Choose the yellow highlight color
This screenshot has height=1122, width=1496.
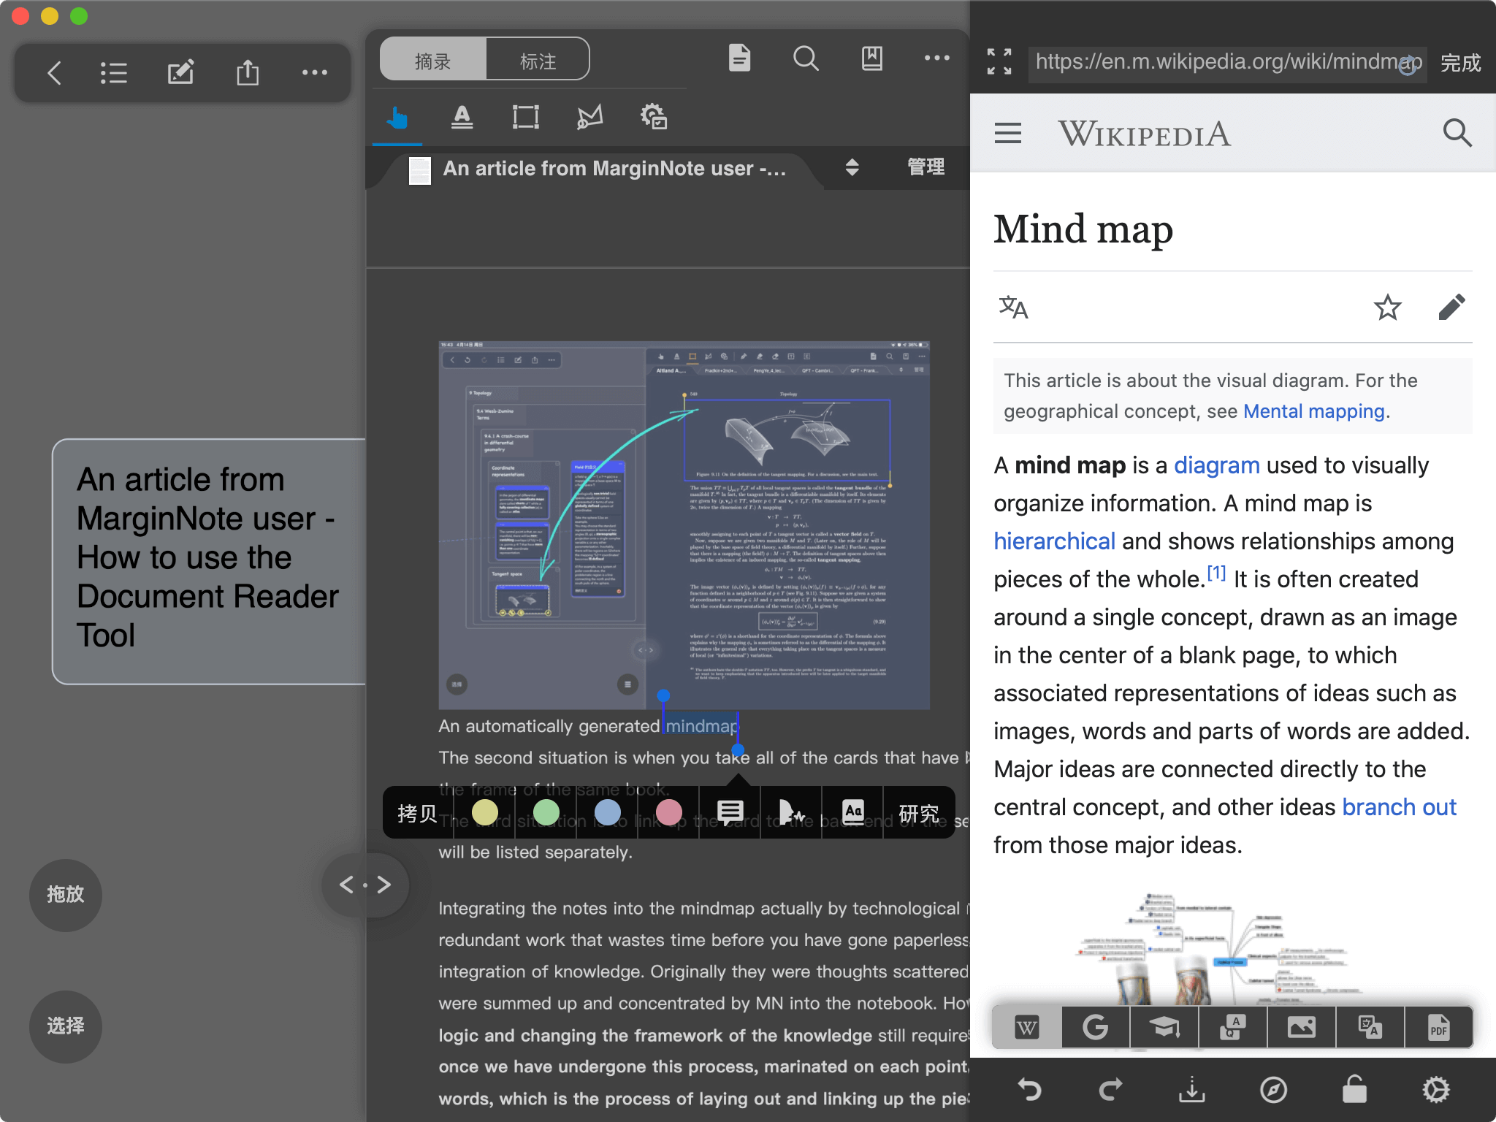[x=485, y=812]
